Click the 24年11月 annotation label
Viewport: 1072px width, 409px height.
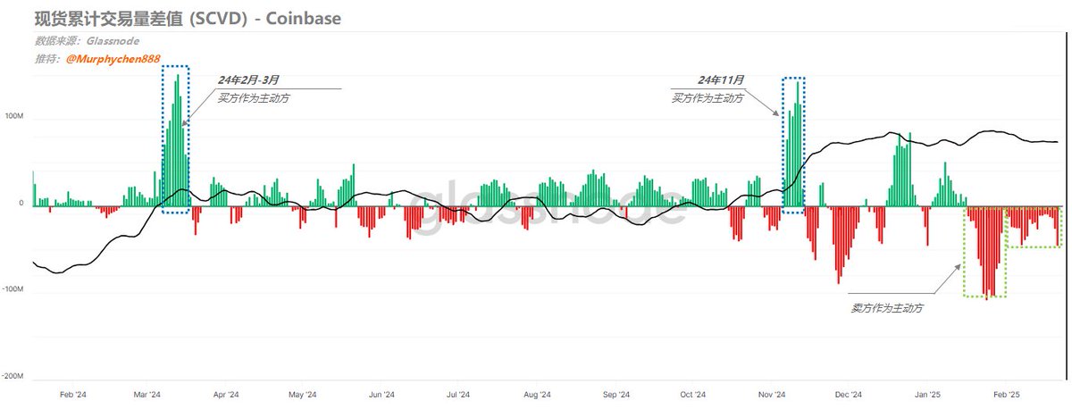(720, 79)
